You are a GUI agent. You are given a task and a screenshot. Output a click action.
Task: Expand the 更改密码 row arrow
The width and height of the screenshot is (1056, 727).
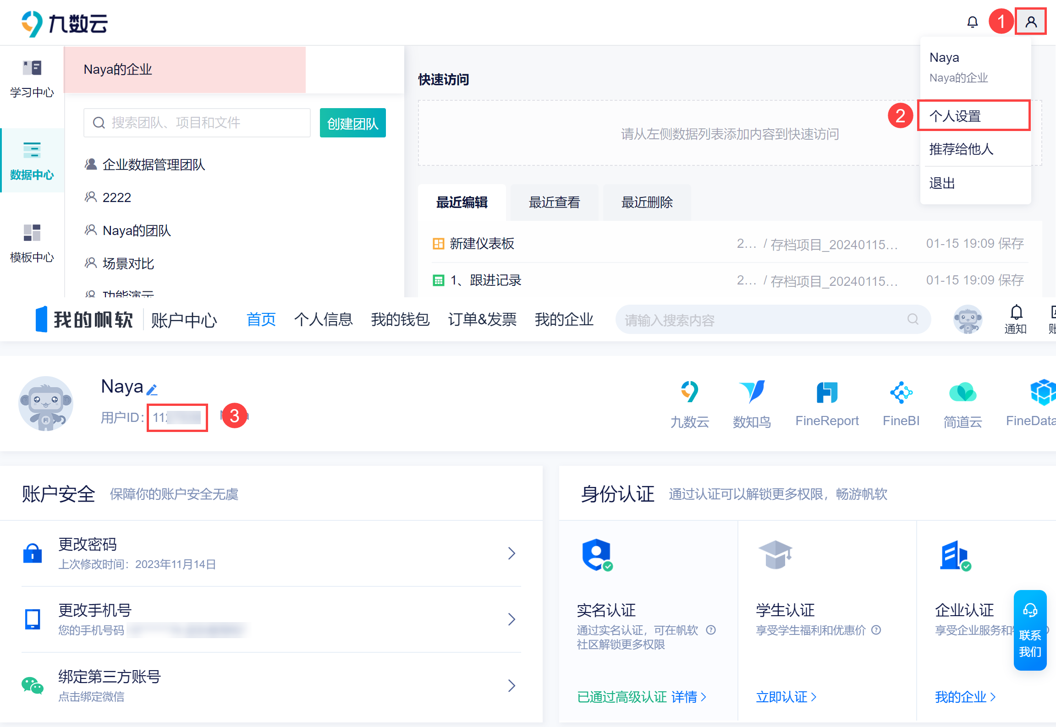[511, 553]
